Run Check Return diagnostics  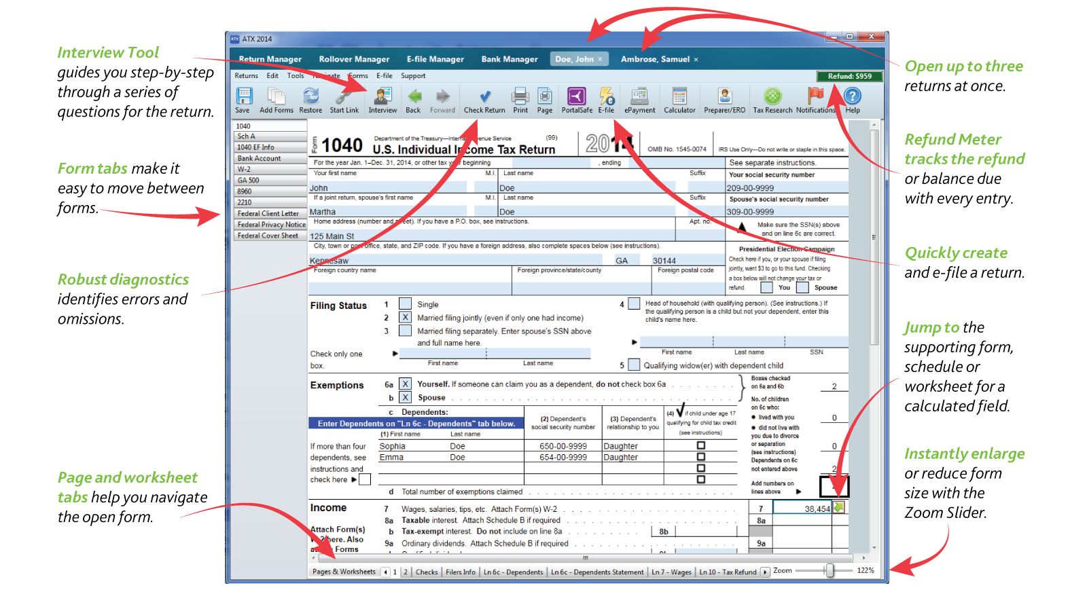(x=484, y=100)
